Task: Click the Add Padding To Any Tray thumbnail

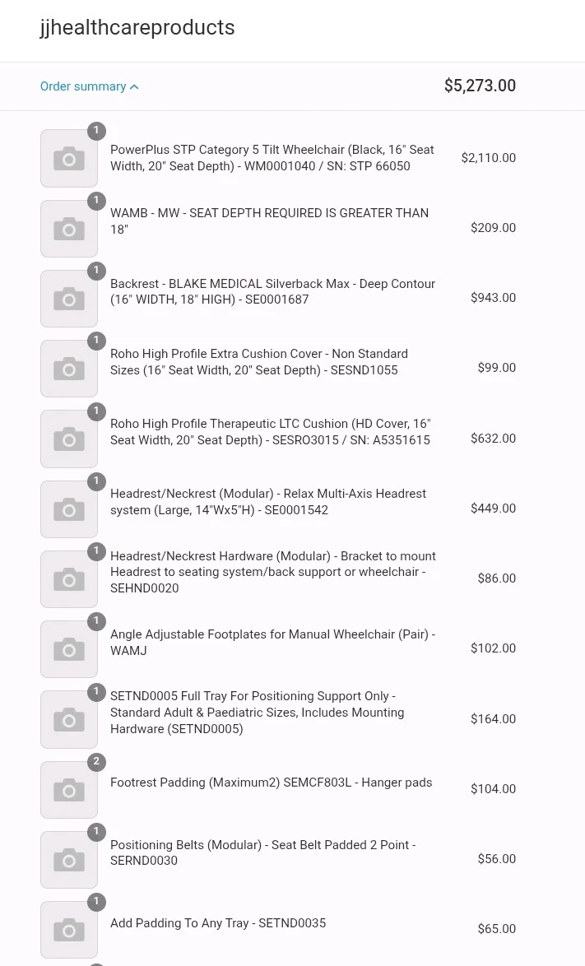Action: coord(69,930)
